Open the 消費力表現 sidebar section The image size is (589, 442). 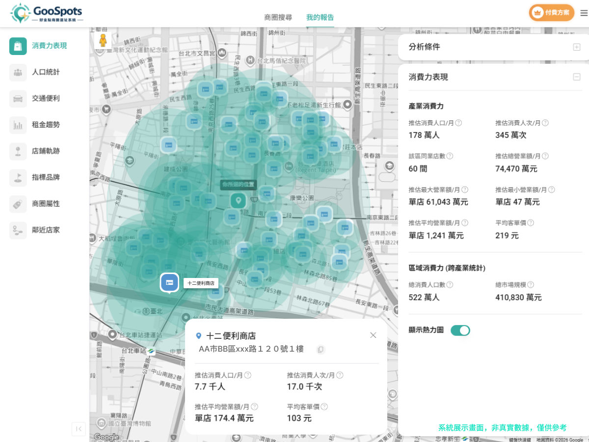[38, 46]
